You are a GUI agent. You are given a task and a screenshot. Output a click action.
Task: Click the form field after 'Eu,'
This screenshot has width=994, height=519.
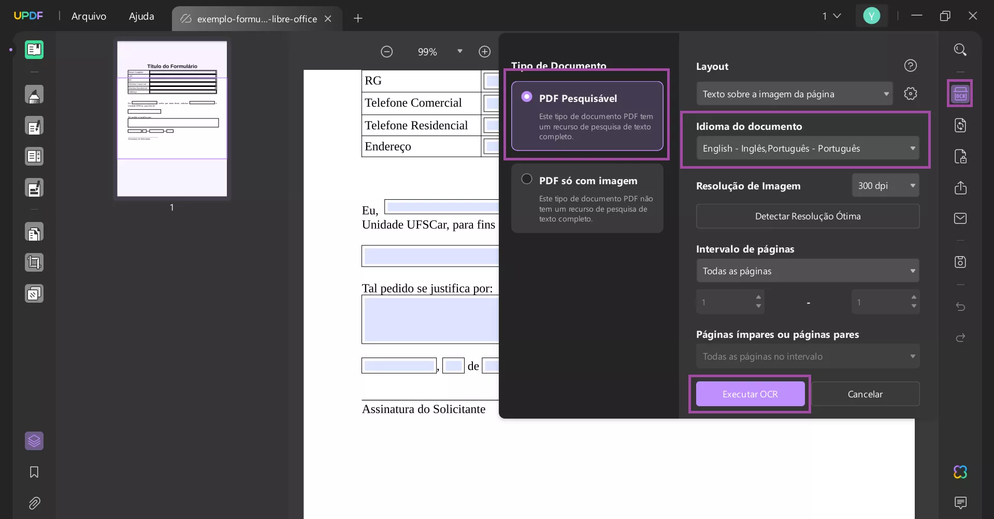442,206
